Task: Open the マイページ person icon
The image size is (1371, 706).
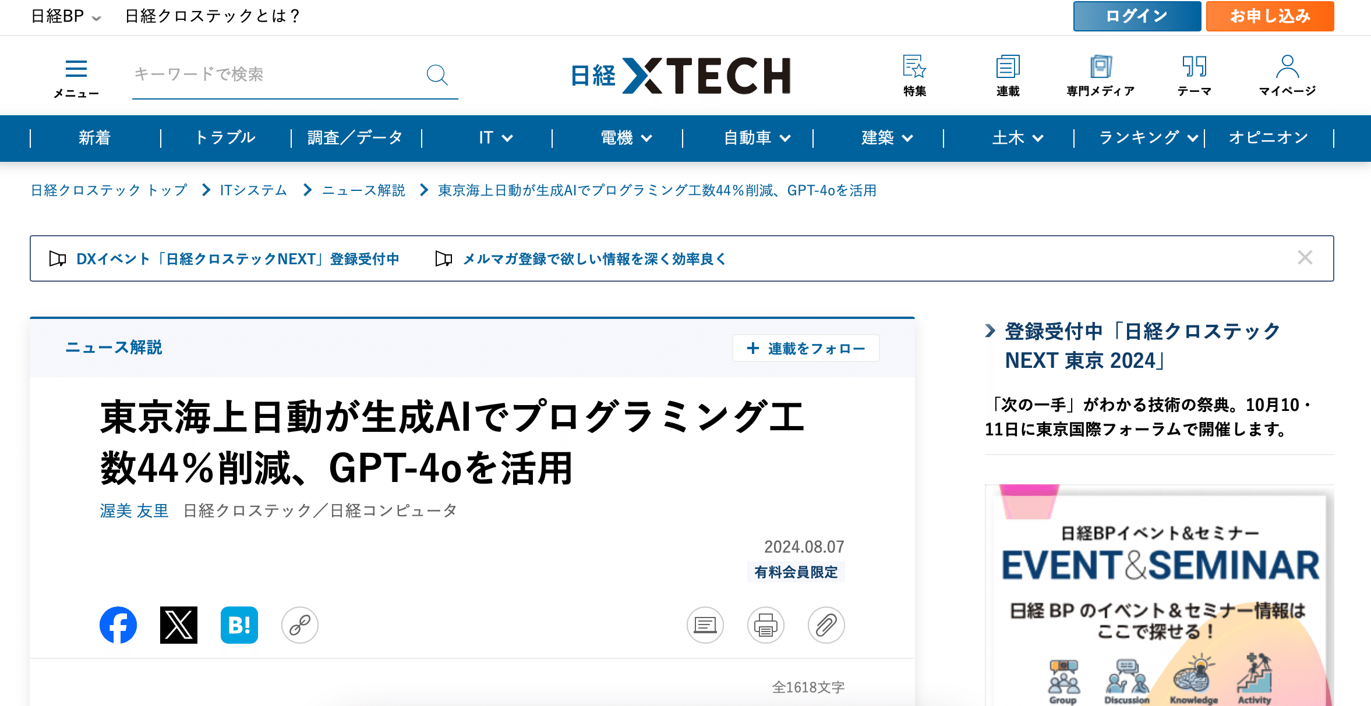Action: click(x=1287, y=76)
